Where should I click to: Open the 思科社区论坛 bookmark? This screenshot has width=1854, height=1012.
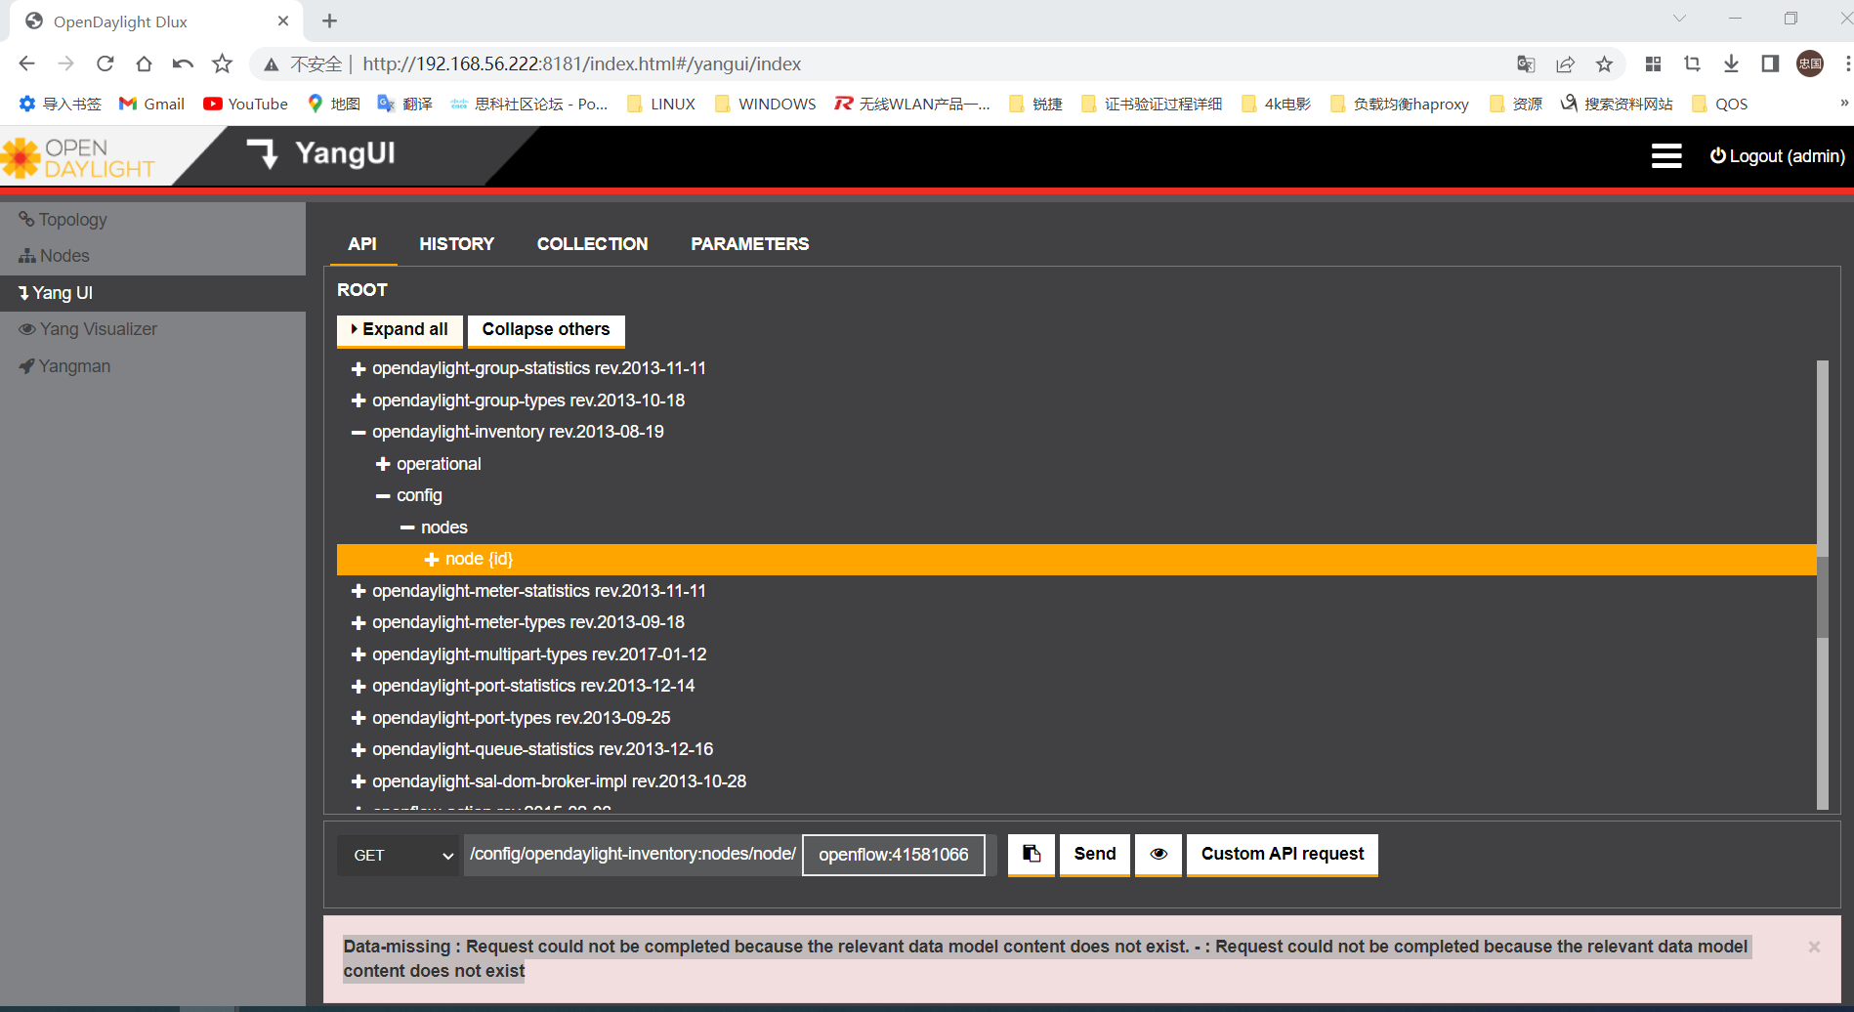(528, 104)
